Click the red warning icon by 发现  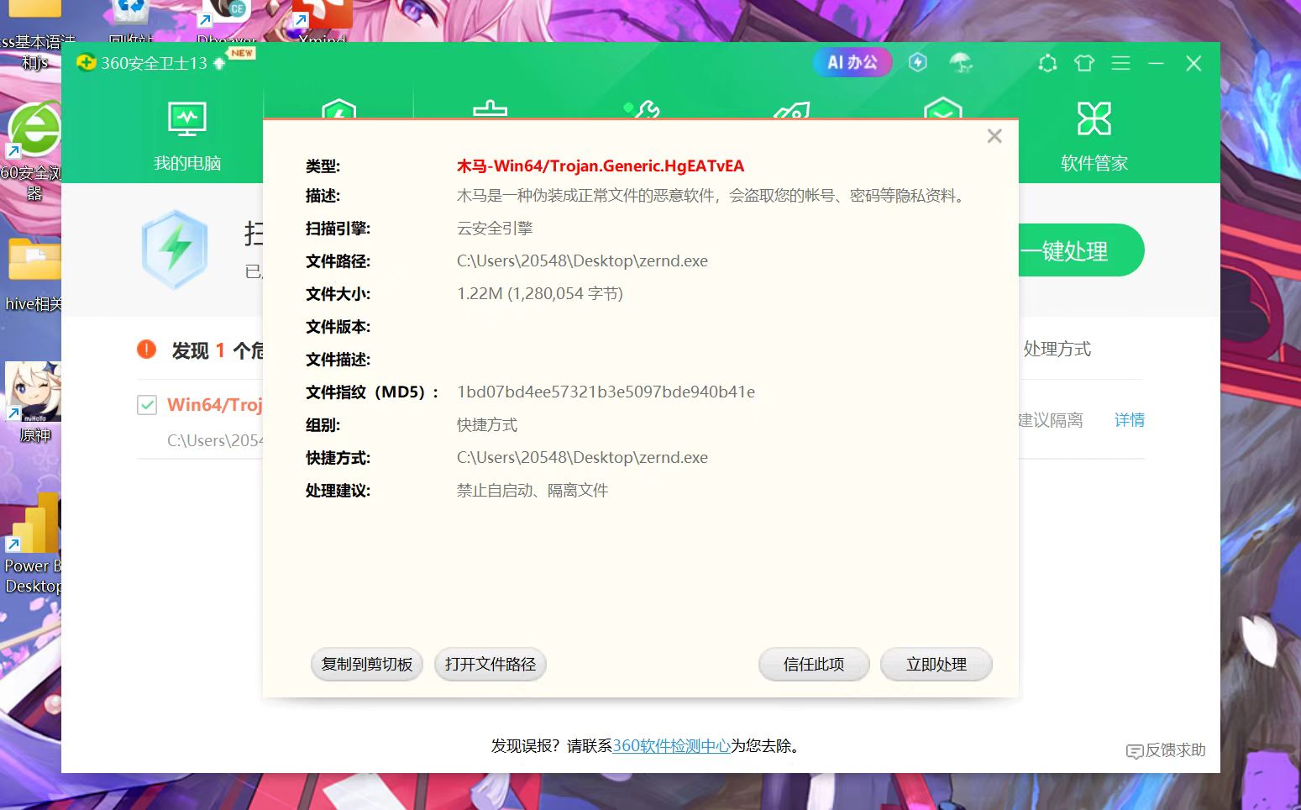point(147,350)
